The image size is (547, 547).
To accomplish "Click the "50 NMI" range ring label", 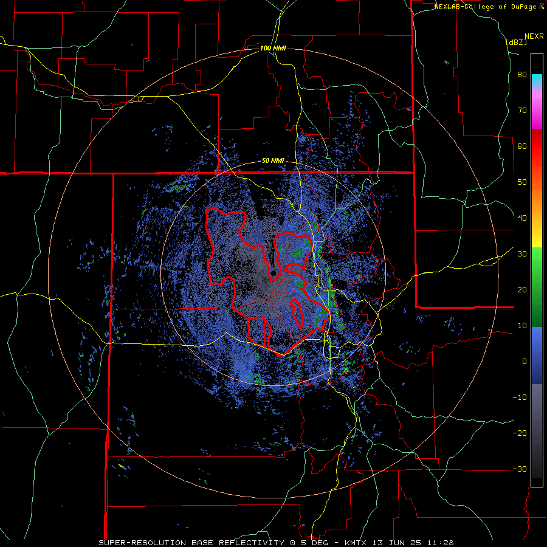I will pyautogui.click(x=273, y=160).
